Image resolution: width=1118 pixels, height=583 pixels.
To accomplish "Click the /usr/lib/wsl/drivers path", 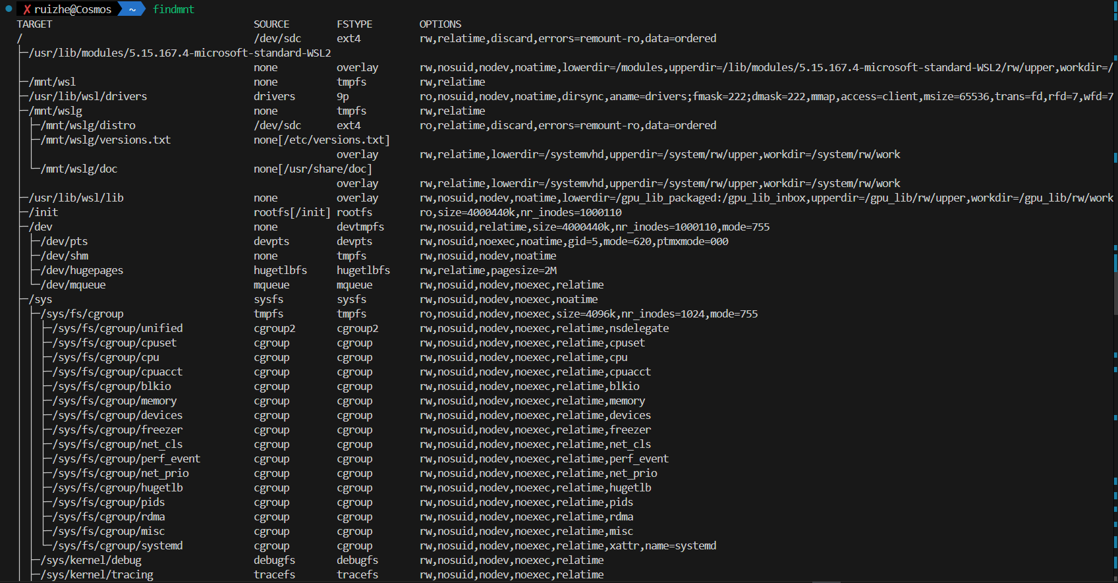I will [x=88, y=96].
